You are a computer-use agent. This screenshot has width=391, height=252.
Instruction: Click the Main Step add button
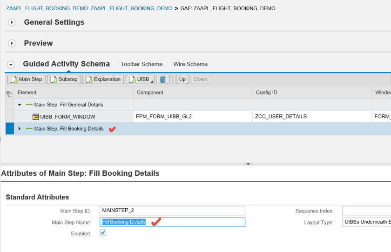[x=26, y=80]
